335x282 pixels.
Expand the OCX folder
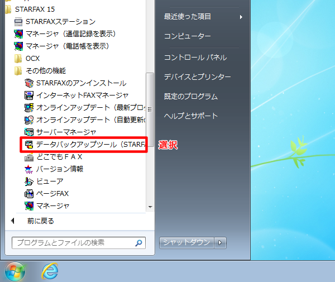18,58
